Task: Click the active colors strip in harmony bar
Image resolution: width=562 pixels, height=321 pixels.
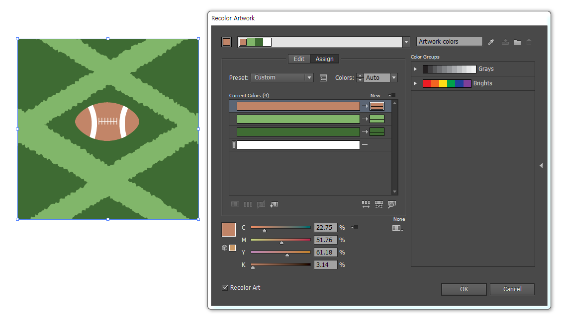Action: pyautogui.click(x=255, y=42)
